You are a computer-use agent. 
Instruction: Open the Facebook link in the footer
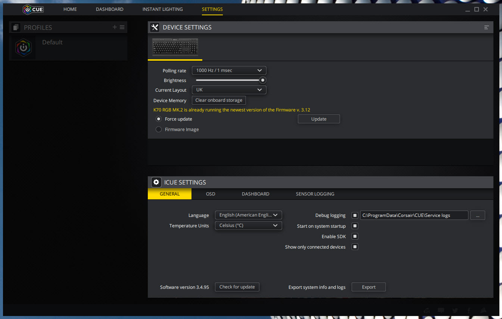click(x=469, y=310)
